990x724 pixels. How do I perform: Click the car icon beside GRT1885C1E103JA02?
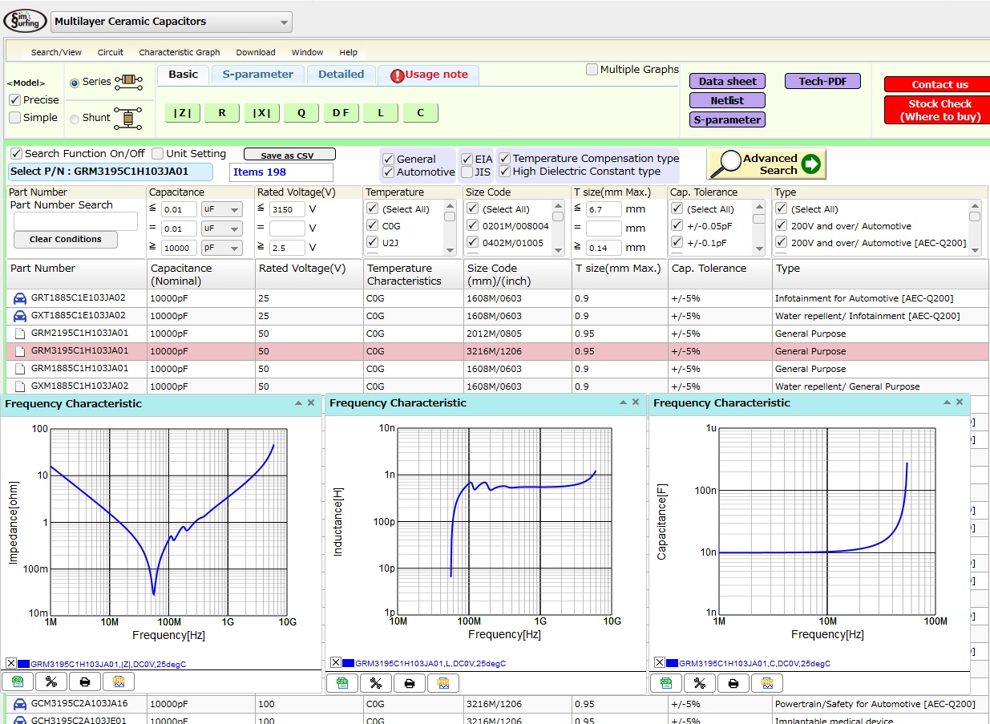click(x=20, y=298)
